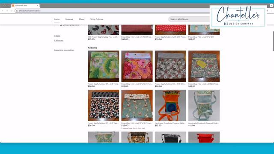Open the NEW Project Bag Hangtag listing title

pos(103,37)
